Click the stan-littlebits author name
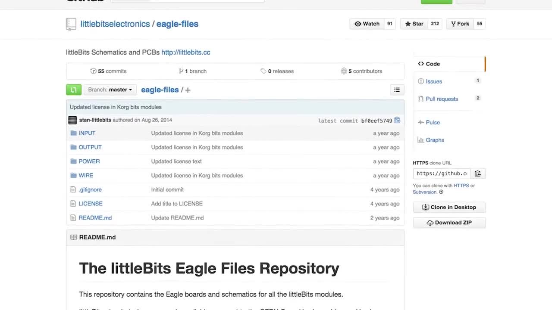This screenshot has height=310, width=552. (x=95, y=120)
